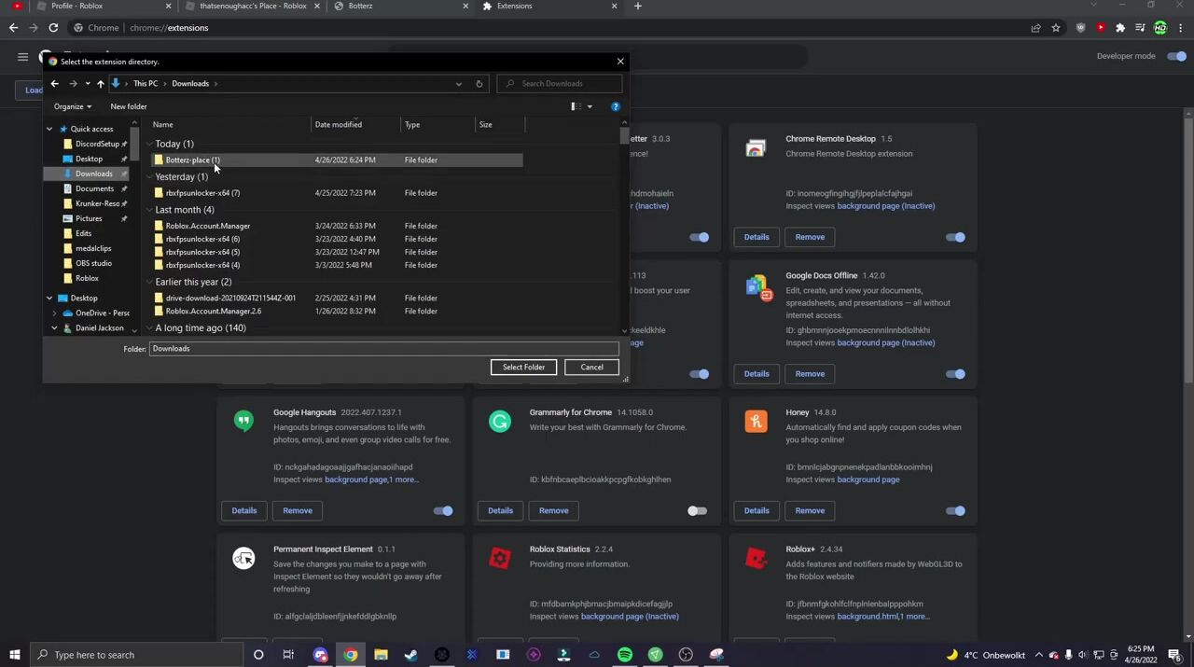This screenshot has height=667, width=1194.
Task: Select the Roblox.Account.Manager folder
Action: (336, 226)
